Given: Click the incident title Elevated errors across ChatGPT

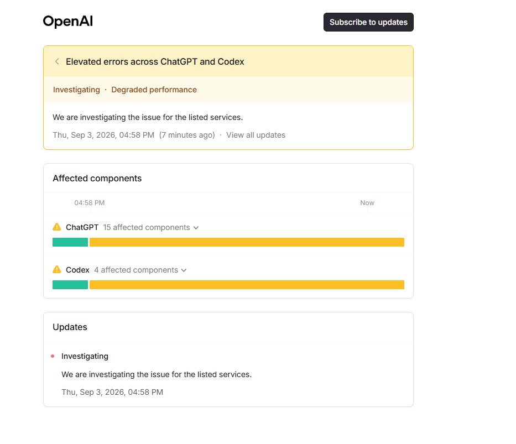Looking at the screenshot, I should 155,62.
